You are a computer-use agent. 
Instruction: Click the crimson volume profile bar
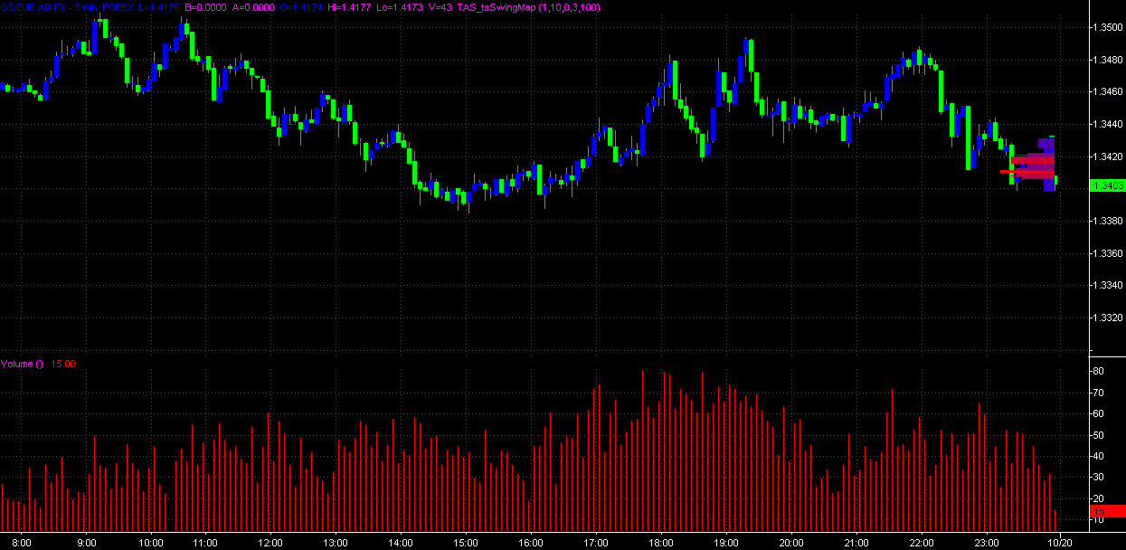(1033, 161)
